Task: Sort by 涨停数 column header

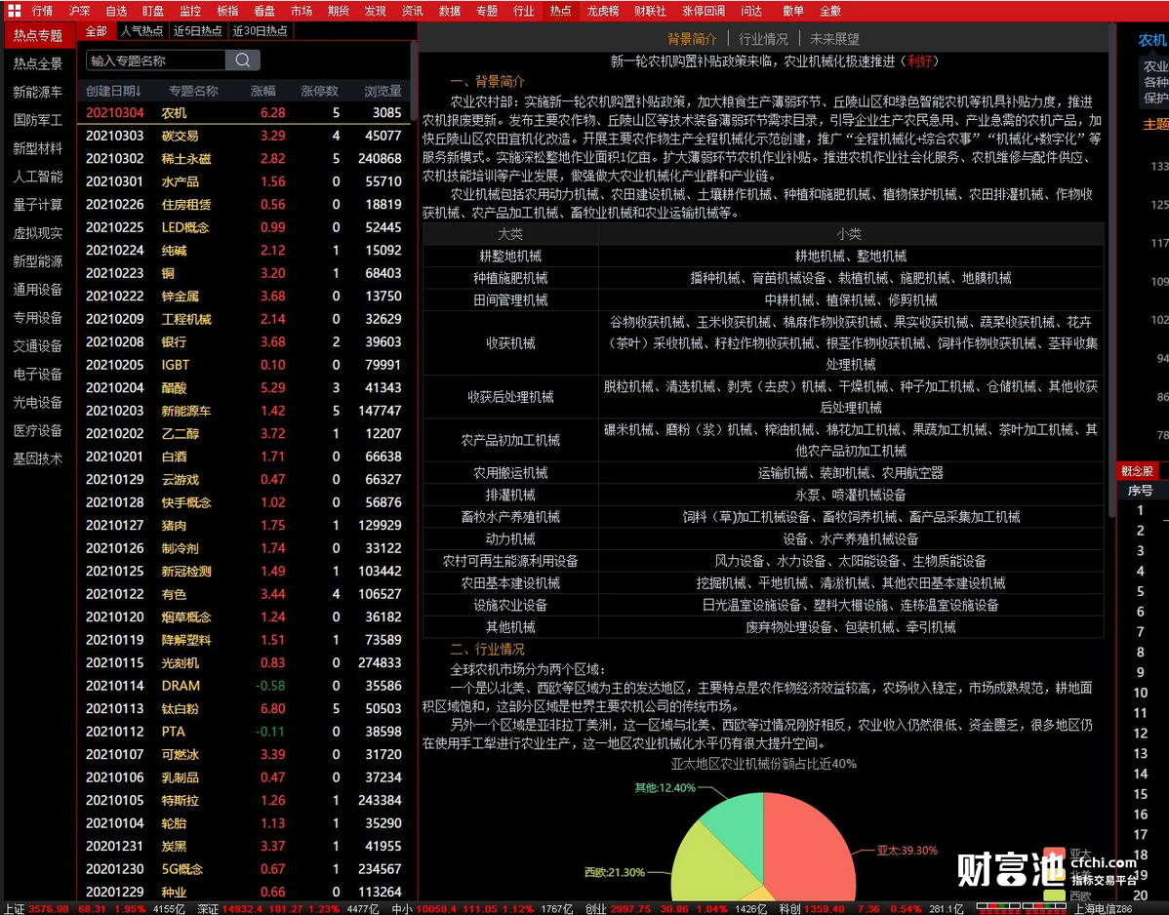Action: click(319, 91)
